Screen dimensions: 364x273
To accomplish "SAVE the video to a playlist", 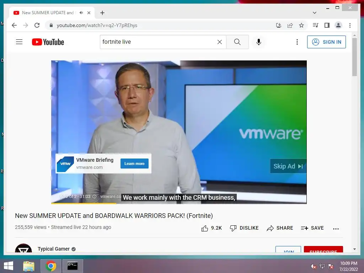I will [x=312, y=228].
